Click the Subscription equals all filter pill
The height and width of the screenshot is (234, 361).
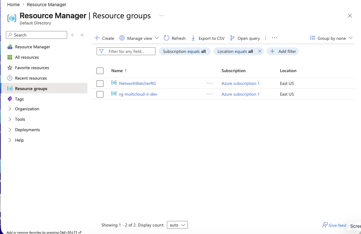tap(184, 51)
